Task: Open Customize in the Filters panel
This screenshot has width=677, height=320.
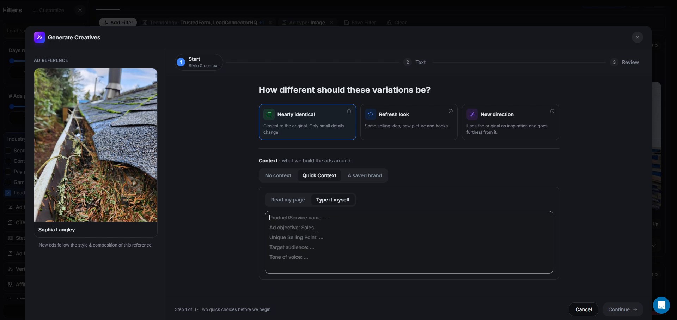Action: 49,10
